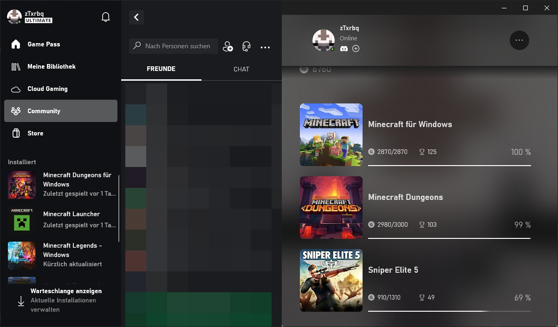Select Store in the sidebar
Screen dimensions: 558x327
pos(61,133)
